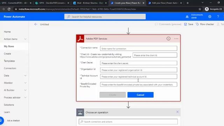Focus the Technical Account Id field

[139, 77]
